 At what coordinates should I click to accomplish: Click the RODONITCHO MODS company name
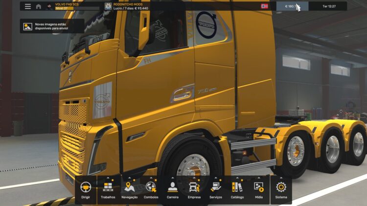pyautogui.click(x=128, y=4)
